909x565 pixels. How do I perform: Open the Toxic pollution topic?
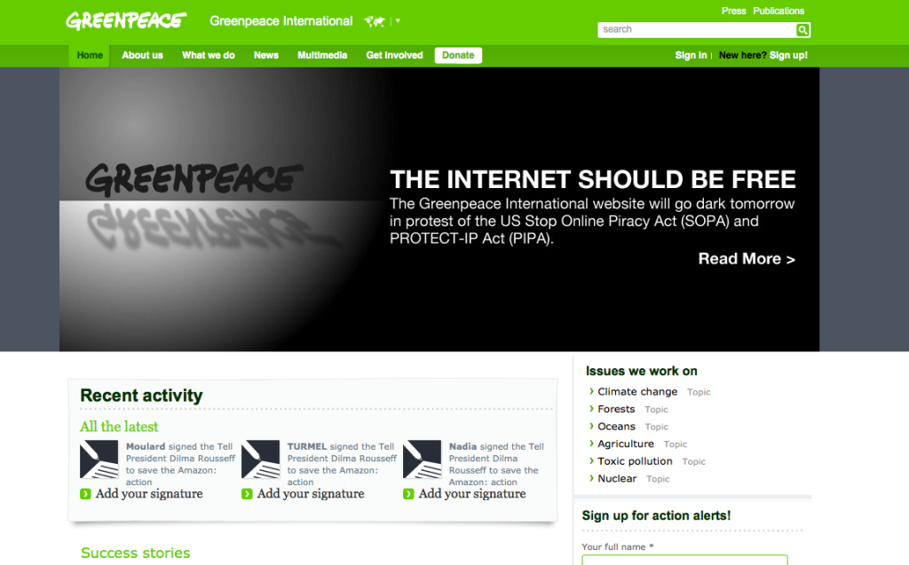tap(635, 461)
